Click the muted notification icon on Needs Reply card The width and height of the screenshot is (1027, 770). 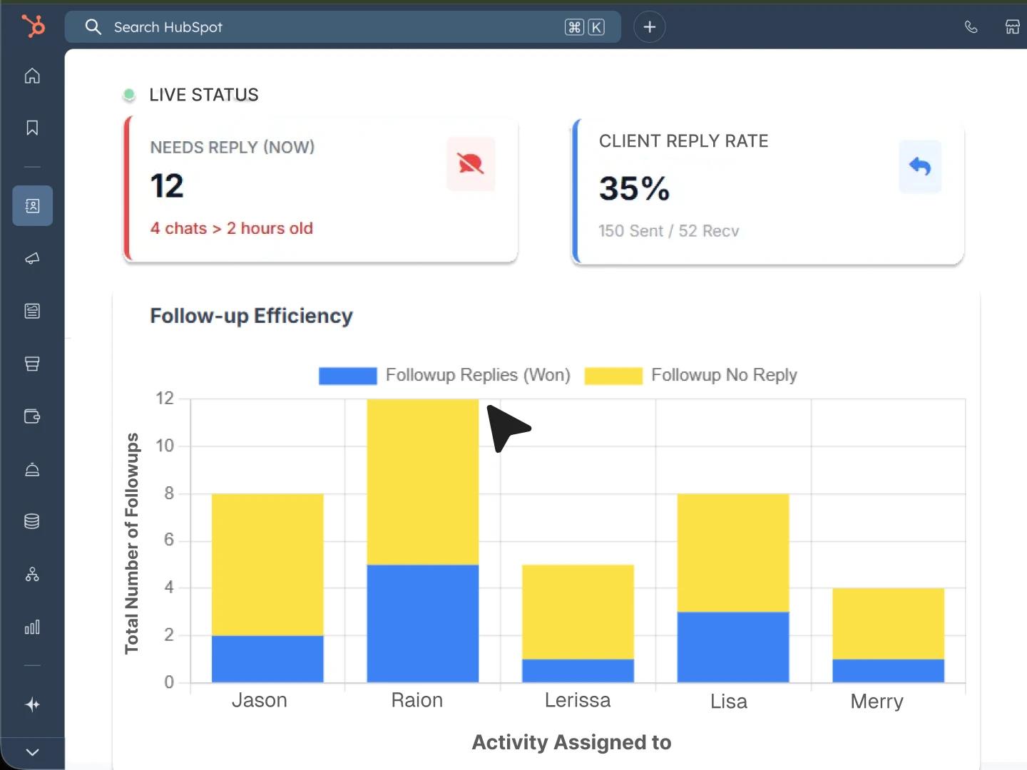[471, 164]
